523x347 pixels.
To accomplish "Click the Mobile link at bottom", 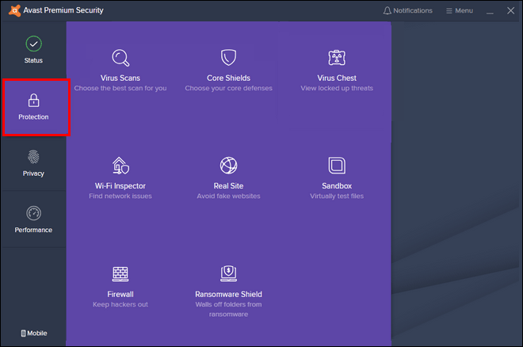I will point(33,334).
